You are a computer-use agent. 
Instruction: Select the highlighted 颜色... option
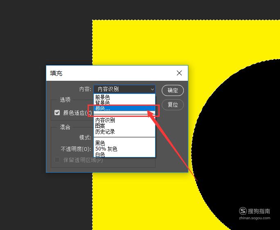(124, 108)
